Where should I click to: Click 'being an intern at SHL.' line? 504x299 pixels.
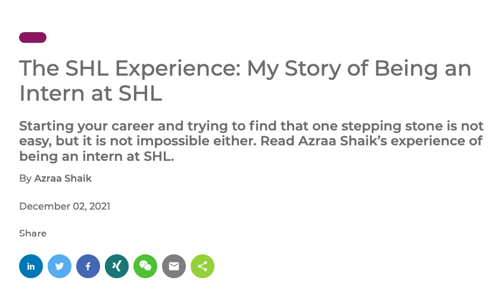pyautogui.click(x=97, y=156)
